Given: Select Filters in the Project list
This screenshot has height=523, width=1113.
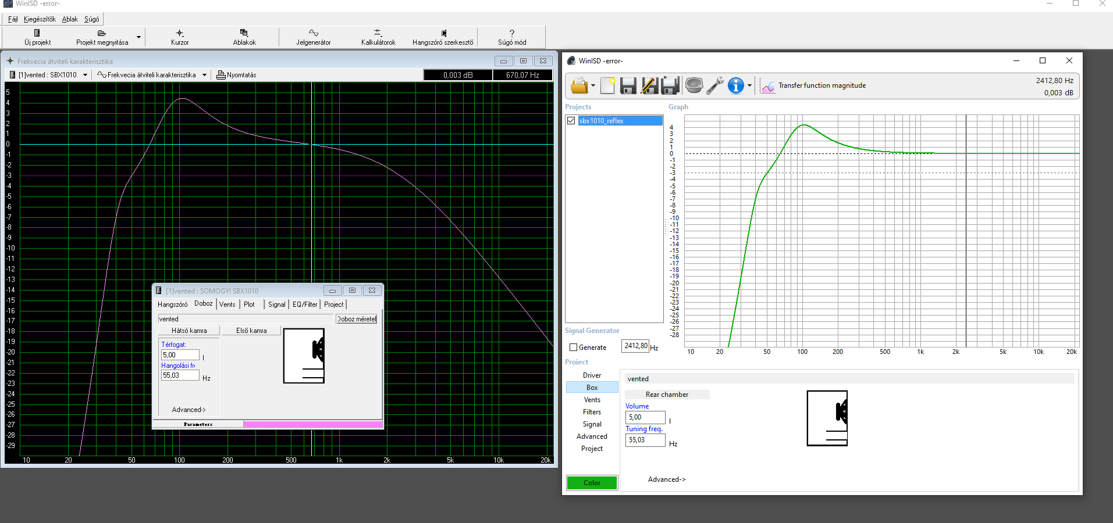Looking at the screenshot, I should point(592,412).
